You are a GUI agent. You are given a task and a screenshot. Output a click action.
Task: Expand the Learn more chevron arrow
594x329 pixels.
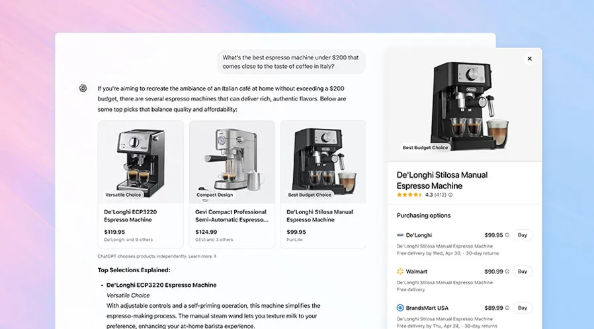[215, 256]
